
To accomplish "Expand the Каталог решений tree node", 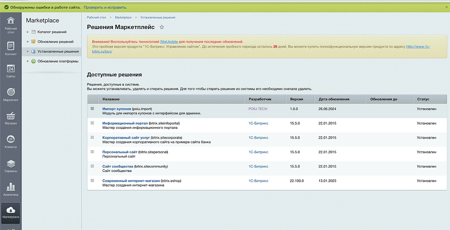I will (28, 32).
